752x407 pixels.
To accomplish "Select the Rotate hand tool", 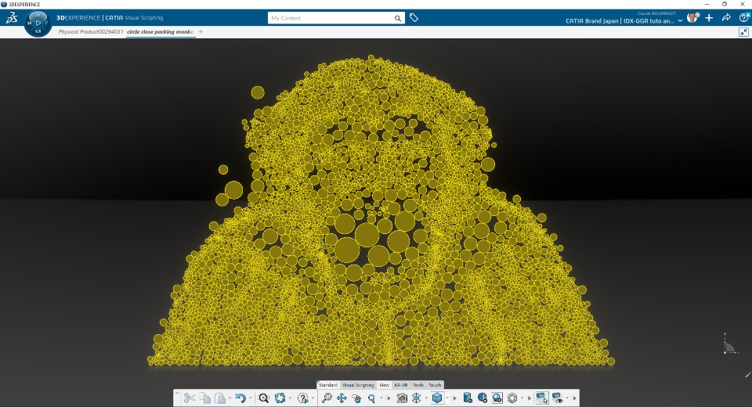I will (356, 398).
